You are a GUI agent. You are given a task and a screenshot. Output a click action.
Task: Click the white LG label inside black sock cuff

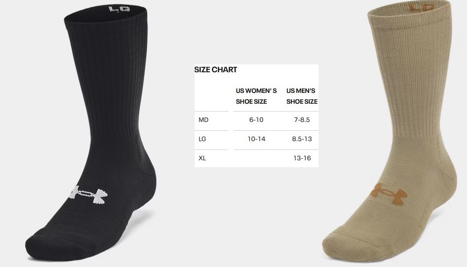[120, 8]
